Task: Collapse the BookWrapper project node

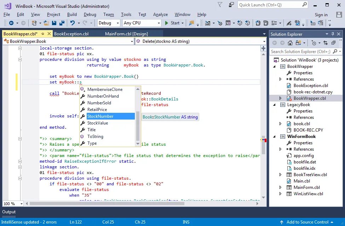Action: 274,66
